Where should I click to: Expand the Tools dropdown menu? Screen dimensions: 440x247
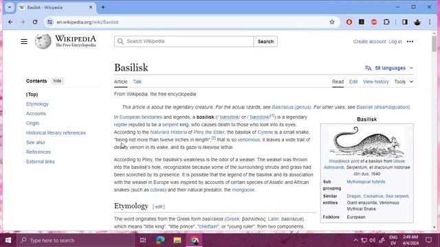404,82
